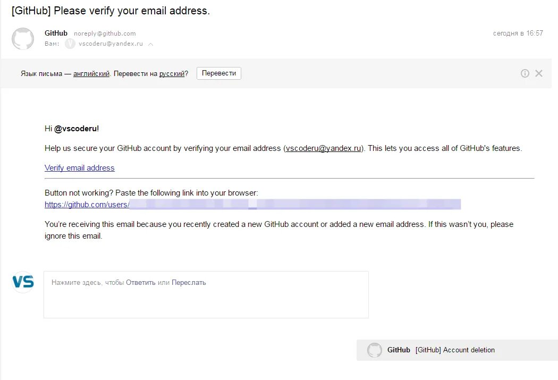The width and height of the screenshot is (558, 380).
Task: Click recipient avatar next to vscoderu@yandex.ru
Action: (x=70, y=44)
